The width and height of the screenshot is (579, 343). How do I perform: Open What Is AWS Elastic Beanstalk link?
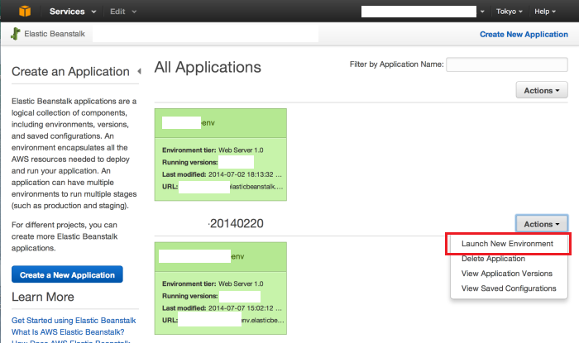[x=68, y=331]
